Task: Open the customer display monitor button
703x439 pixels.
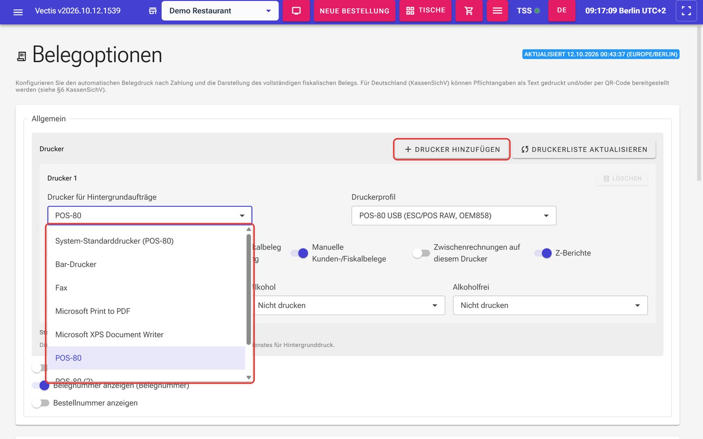Action: [296, 11]
